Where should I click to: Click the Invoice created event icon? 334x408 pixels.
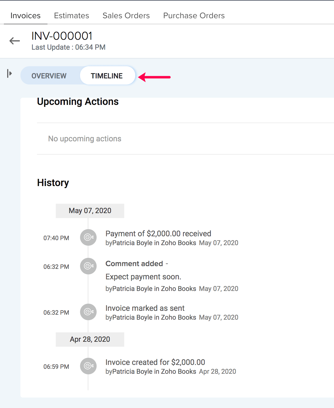click(x=88, y=366)
